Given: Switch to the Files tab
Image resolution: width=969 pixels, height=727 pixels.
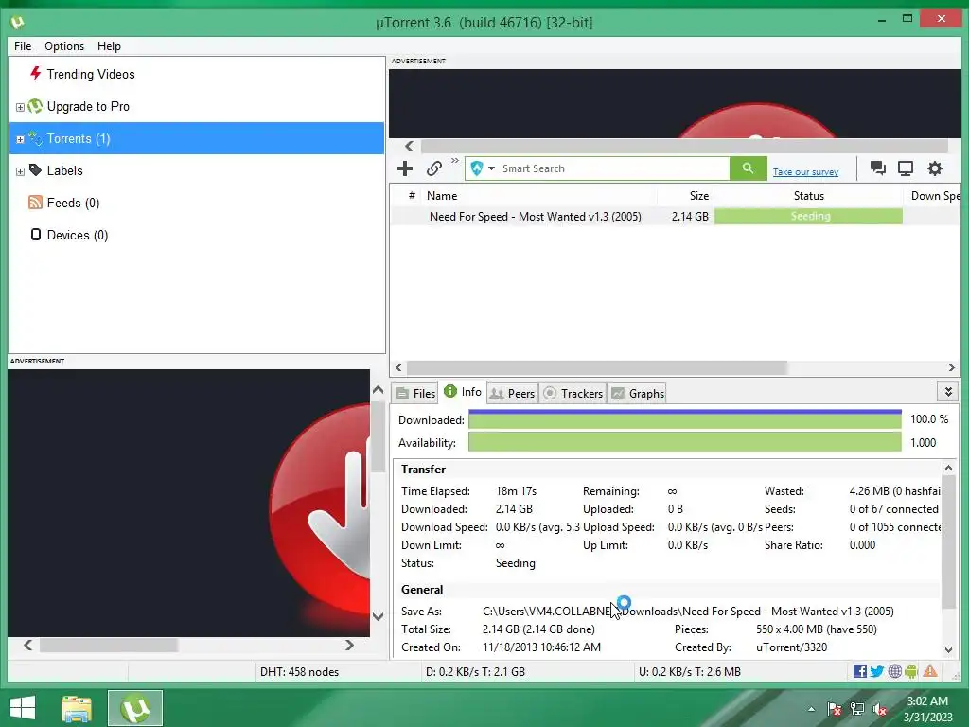Looking at the screenshot, I should click(415, 393).
